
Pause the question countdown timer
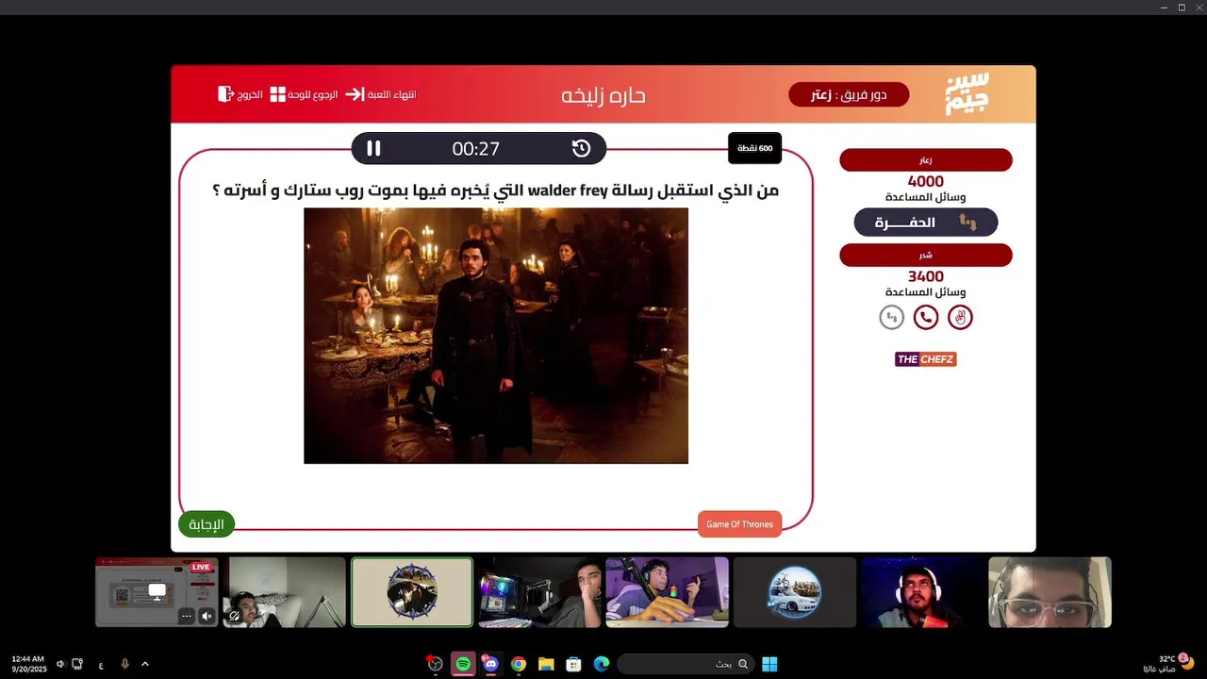click(373, 148)
